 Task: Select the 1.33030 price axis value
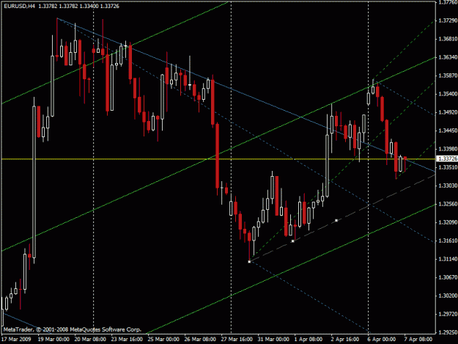[448, 186]
